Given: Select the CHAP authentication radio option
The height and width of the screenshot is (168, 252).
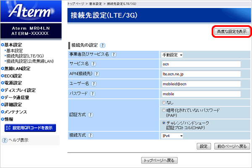Looking at the screenshot, I should (163, 123).
